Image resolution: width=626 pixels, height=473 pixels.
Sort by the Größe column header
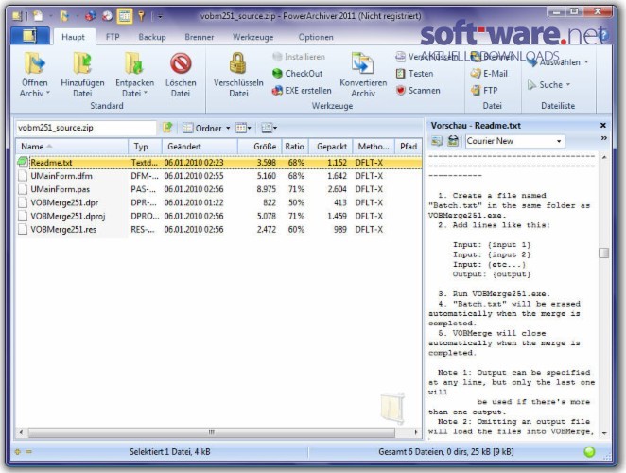(x=260, y=147)
